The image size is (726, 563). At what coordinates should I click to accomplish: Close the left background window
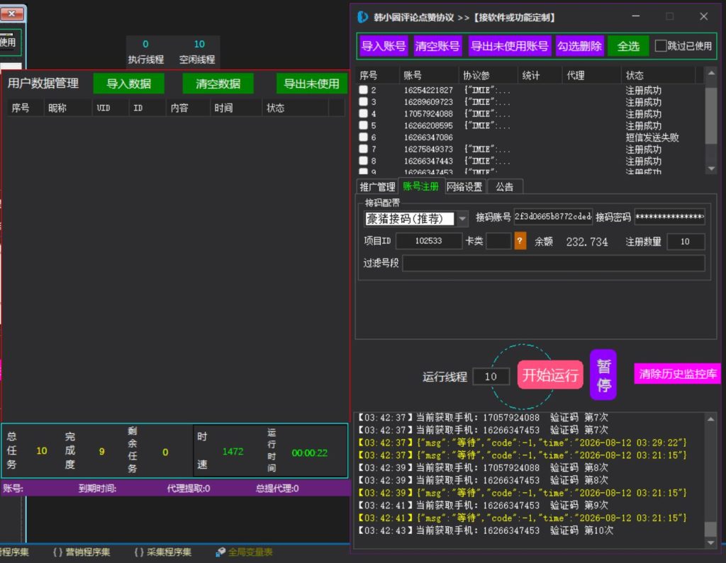point(12,14)
